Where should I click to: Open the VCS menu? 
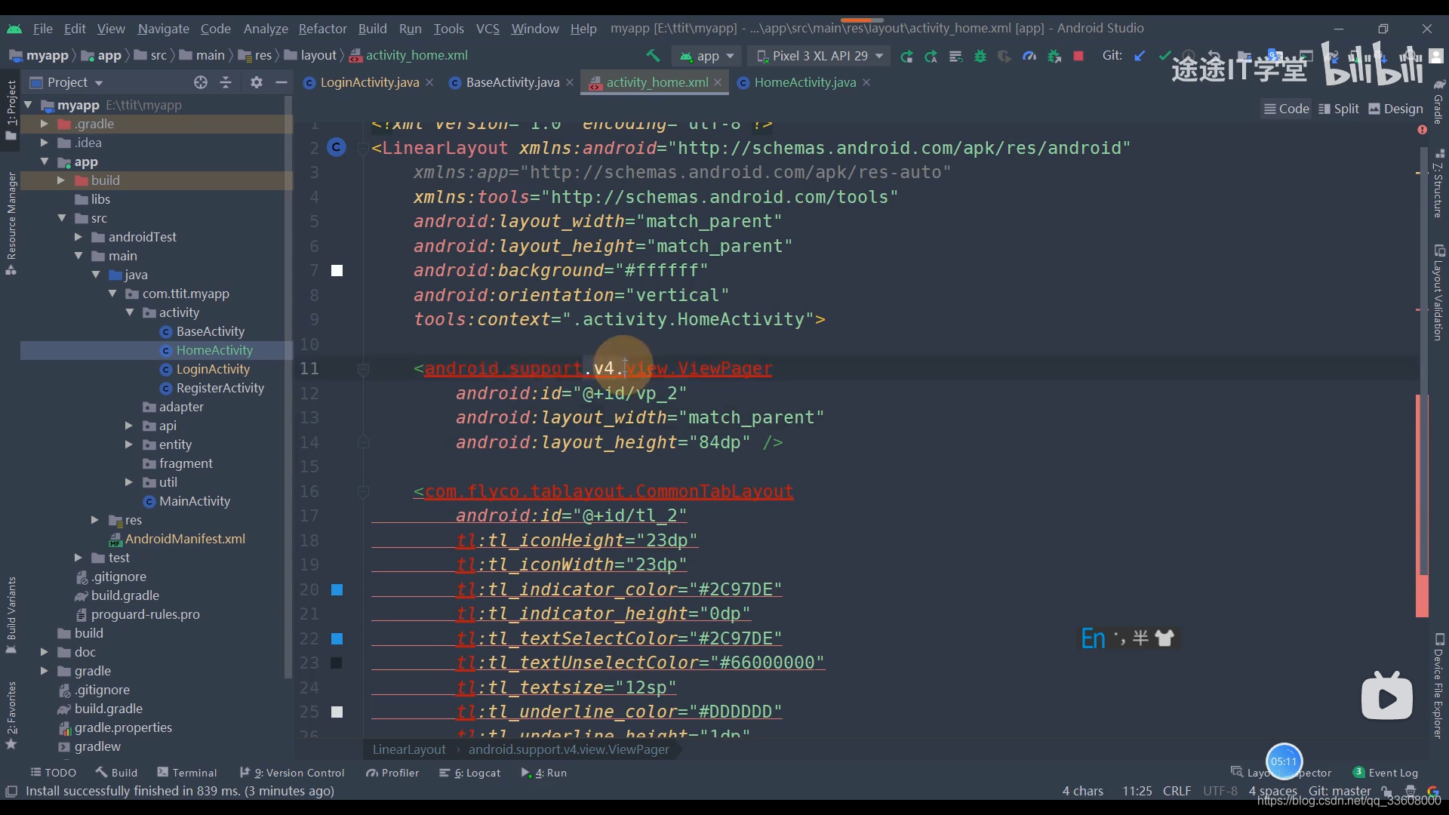coord(488,29)
